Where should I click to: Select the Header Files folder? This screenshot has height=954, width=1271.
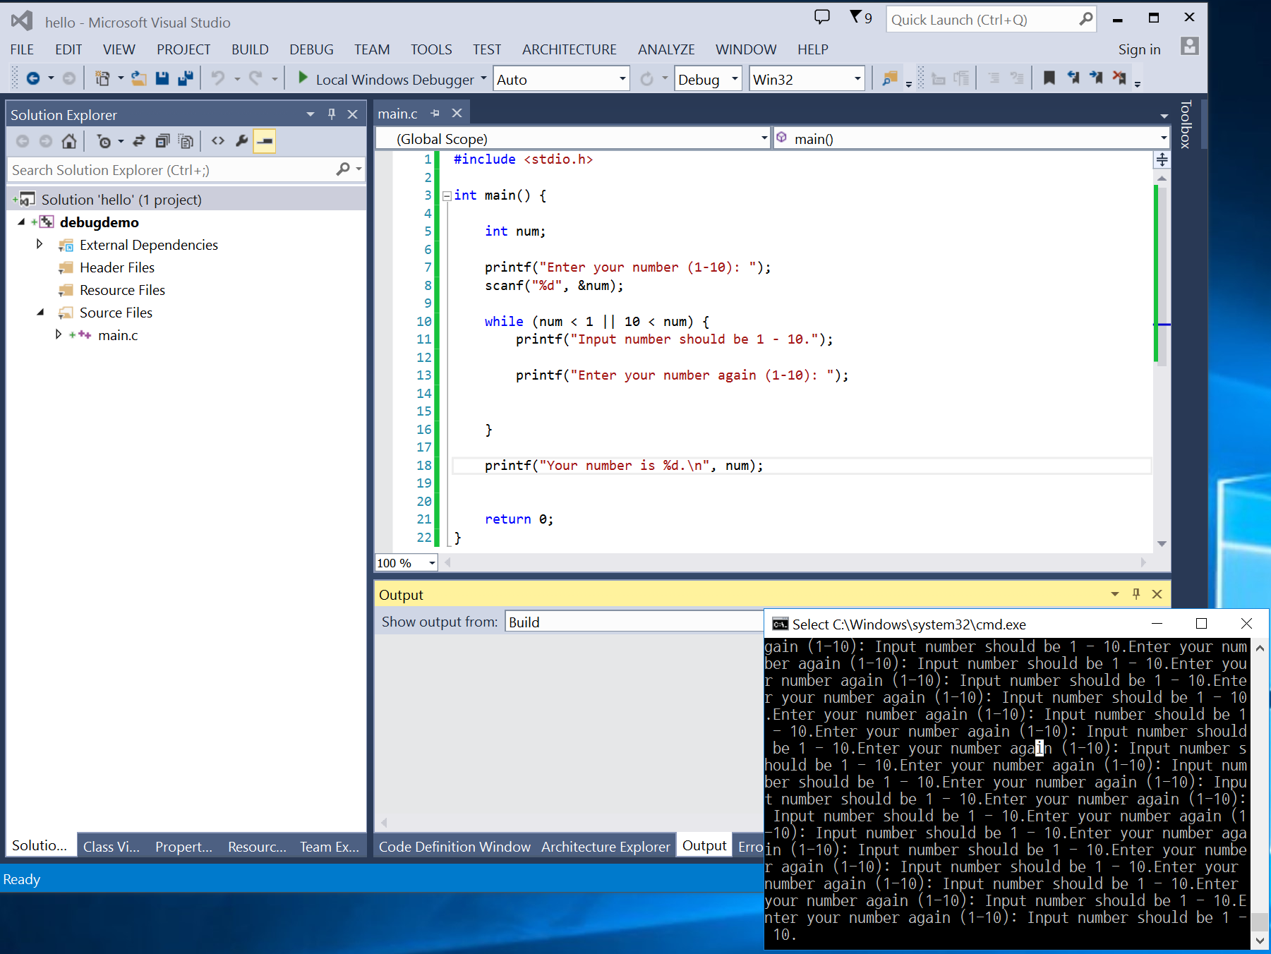point(116,267)
